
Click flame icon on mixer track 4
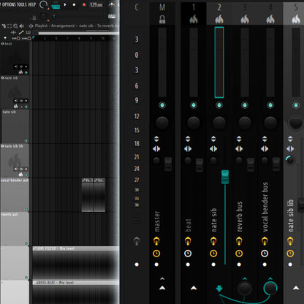pyautogui.click(x=270, y=19)
